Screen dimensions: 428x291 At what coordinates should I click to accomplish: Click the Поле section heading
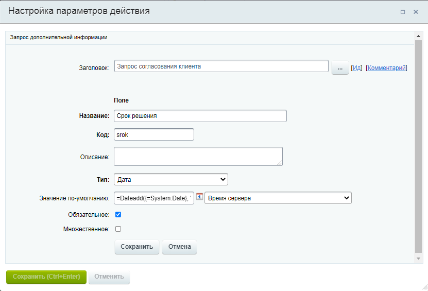click(121, 100)
